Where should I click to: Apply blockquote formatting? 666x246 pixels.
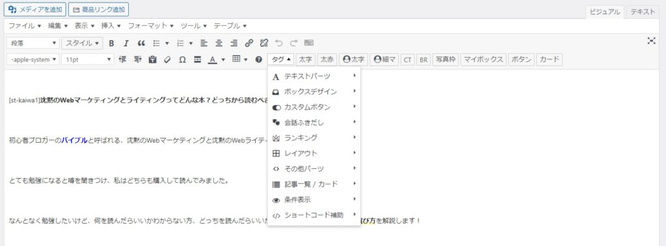141,43
